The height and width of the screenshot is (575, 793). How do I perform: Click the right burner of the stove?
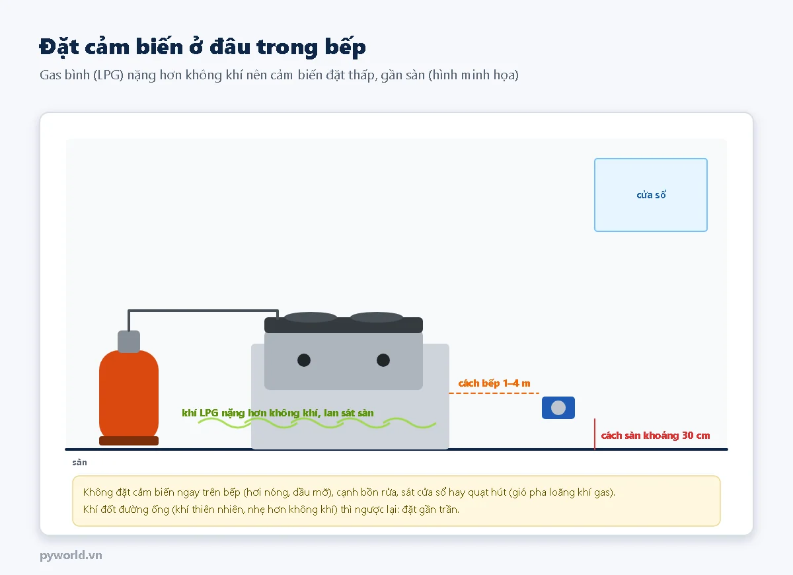pos(377,317)
